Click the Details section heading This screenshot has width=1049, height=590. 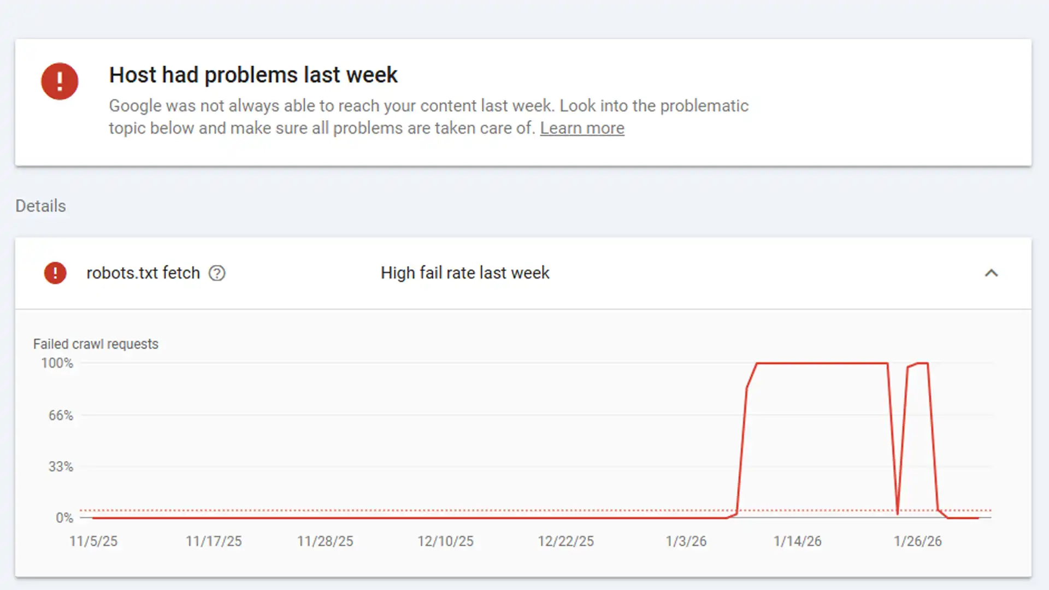(x=40, y=206)
